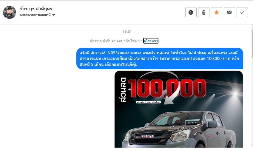Expand the มอบหมายการสนทนานี้ dropdown arrow

54,15
